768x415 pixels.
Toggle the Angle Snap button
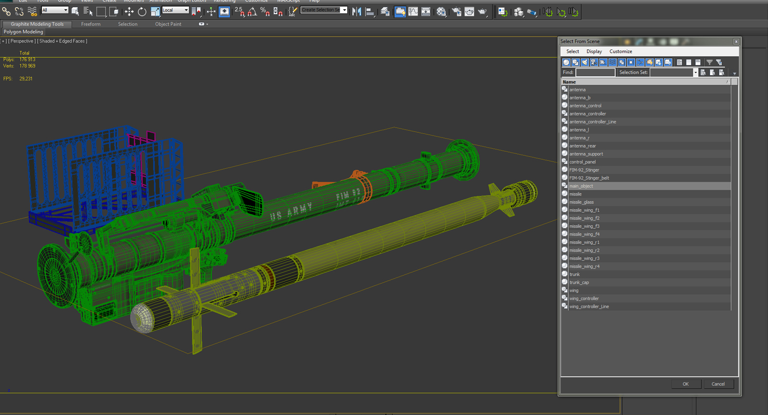(252, 11)
